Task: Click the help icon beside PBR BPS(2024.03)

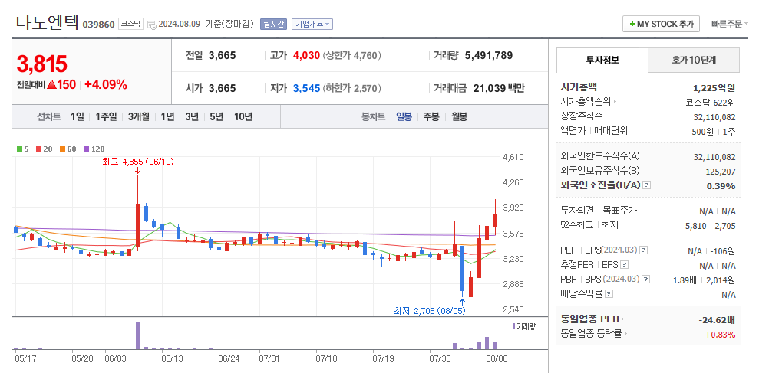Action: [x=645, y=280]
